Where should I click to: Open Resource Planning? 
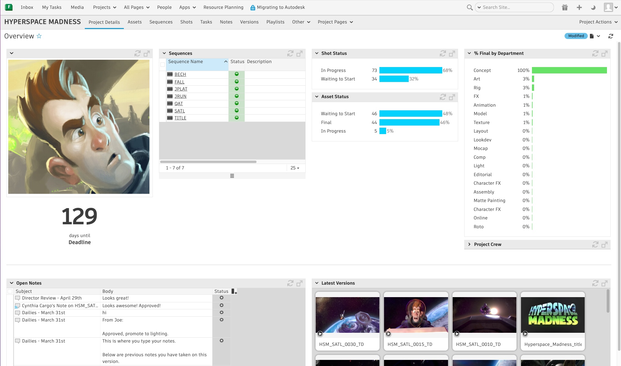pos(224,7)
